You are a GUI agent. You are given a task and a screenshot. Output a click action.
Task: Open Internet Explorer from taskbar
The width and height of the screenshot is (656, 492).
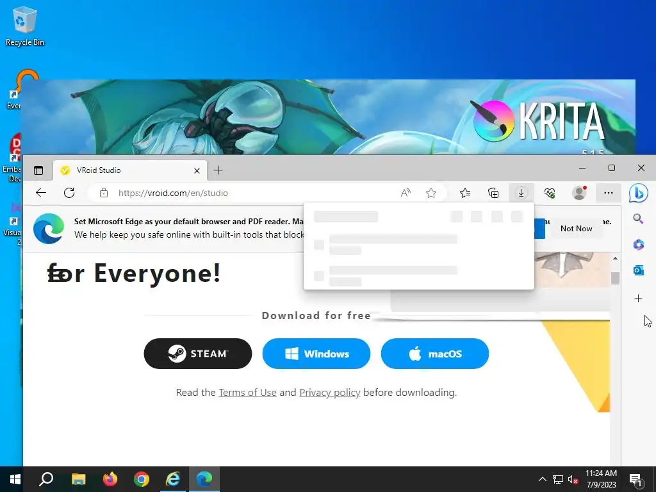[x=173, y=479]
